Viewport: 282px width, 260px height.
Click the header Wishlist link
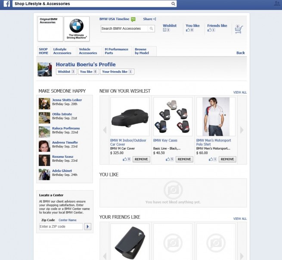point(170,25)
